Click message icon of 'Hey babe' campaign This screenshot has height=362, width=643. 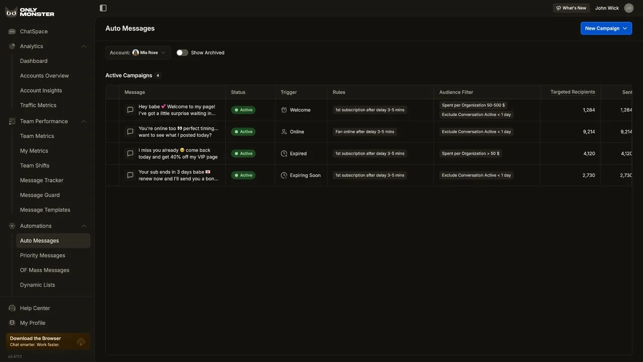pos(130,110)
